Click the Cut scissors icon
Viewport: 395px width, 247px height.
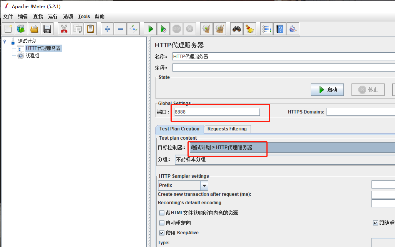[64, 29]
